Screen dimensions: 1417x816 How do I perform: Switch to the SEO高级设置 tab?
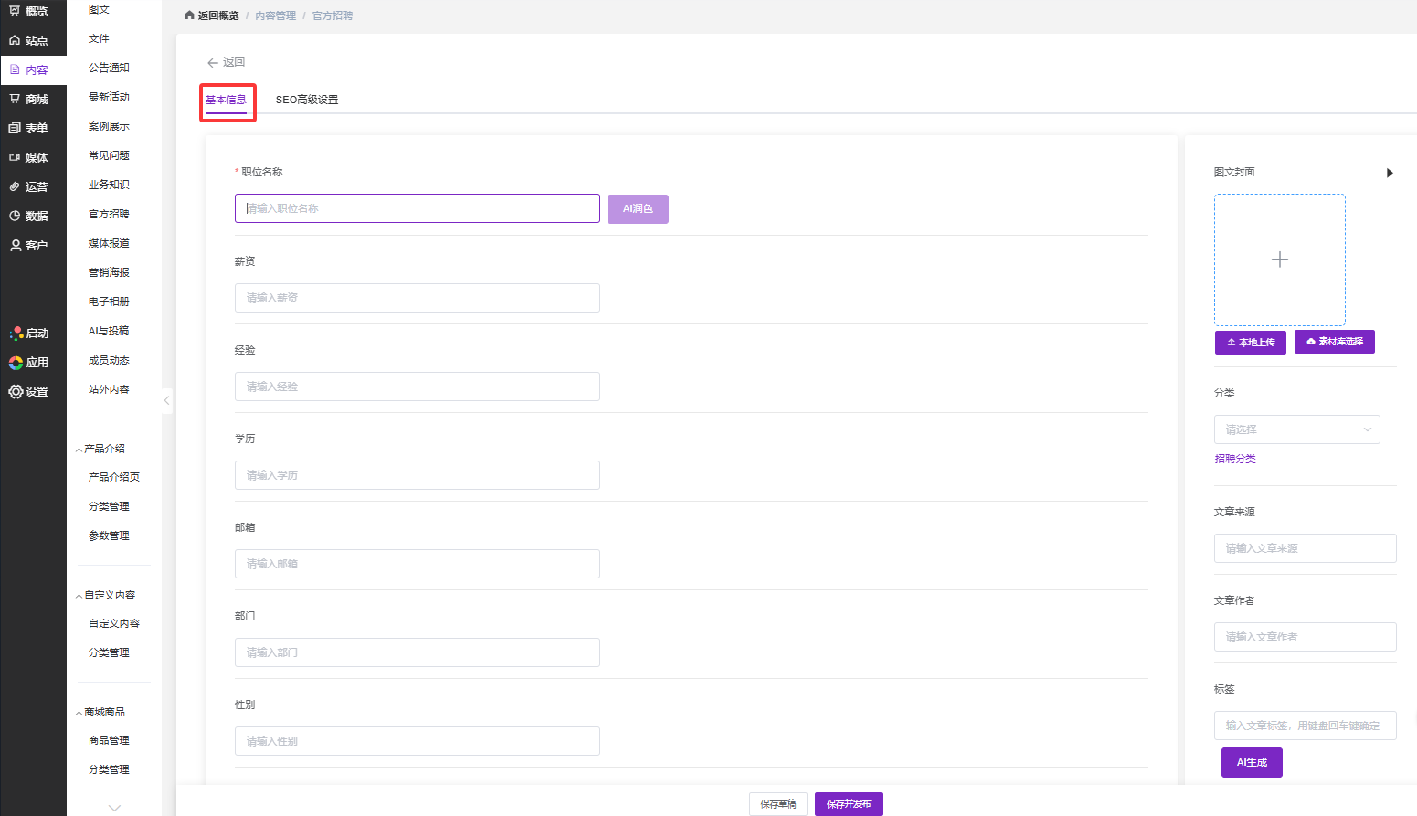coord(307,100)
